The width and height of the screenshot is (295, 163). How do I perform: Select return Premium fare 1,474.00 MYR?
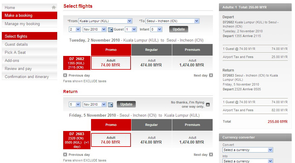pos(192,140)
